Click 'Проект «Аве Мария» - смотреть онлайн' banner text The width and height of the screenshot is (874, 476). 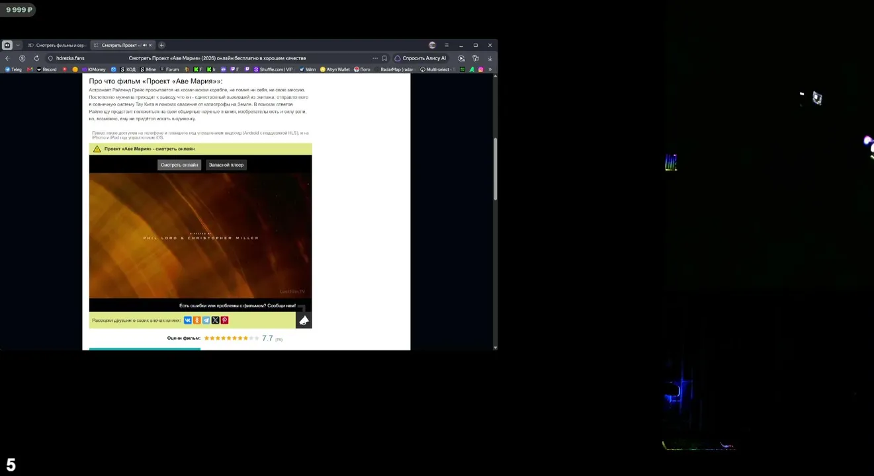(150, 149)
